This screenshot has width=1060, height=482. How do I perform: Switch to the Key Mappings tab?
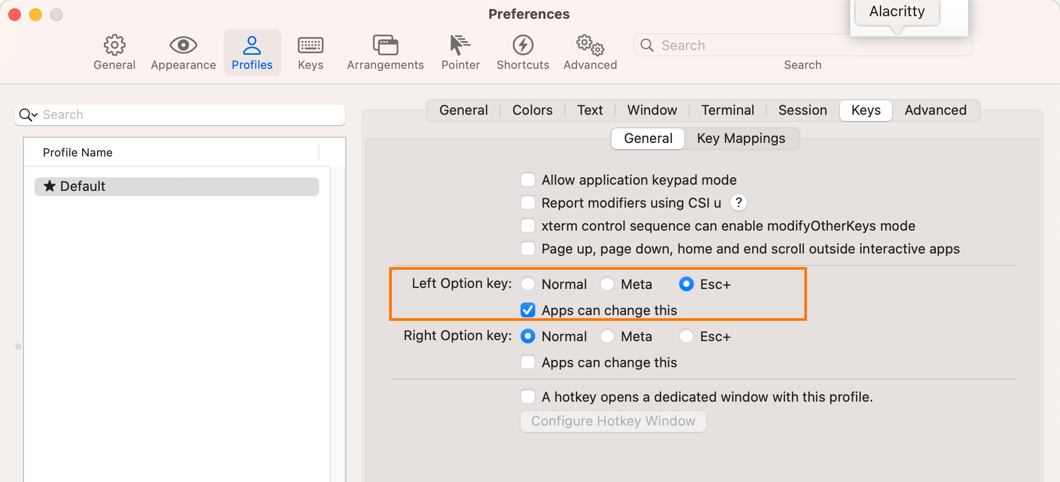pos(741,139)
